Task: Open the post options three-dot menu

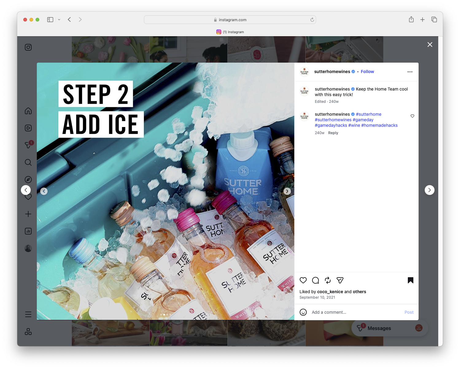Action: point(410,72)
